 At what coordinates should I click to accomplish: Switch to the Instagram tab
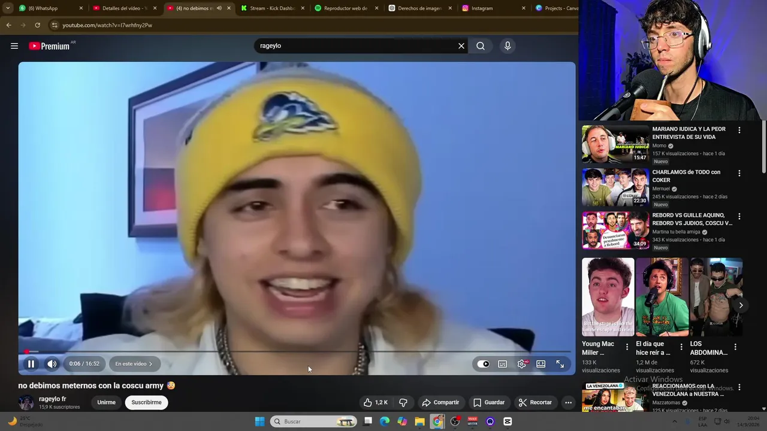(x=493, y=8)
